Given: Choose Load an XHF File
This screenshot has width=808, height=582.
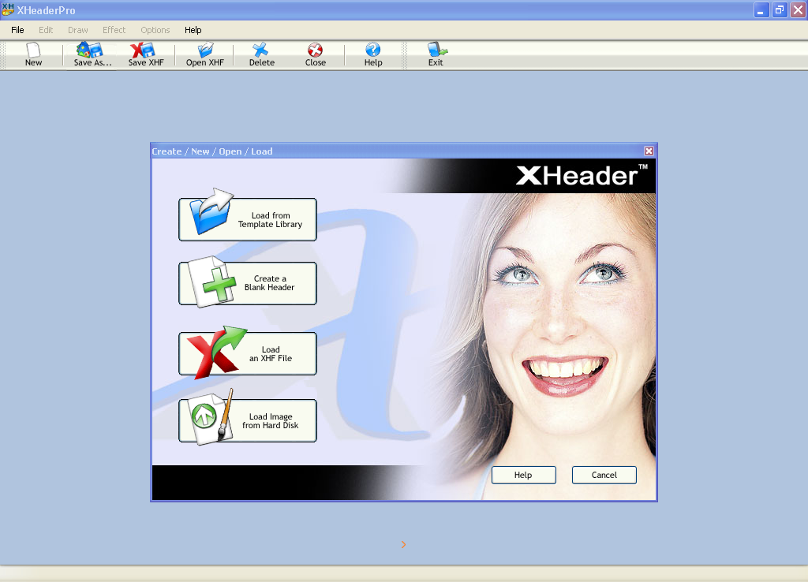Looking at the screenshot, I should pyautogui.click(x=248, y=354).
